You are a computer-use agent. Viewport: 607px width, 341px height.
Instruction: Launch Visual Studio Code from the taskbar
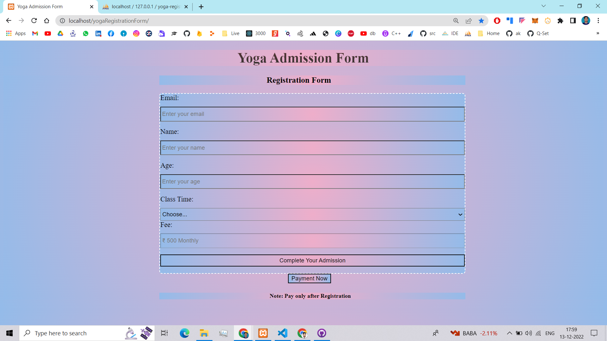pyautogui.click(x=282, y=333)
